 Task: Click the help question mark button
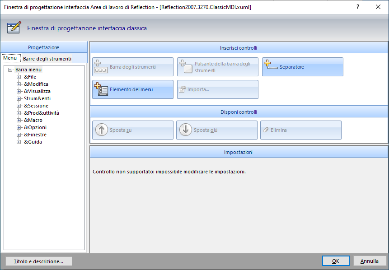click(x=358, y=7)
